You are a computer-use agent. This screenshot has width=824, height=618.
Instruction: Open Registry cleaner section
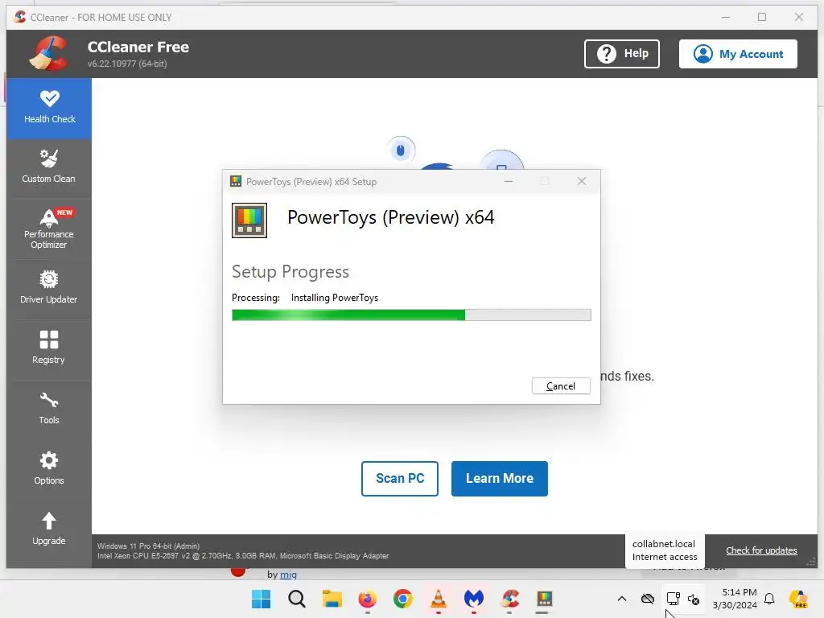[x=49, y=348]
